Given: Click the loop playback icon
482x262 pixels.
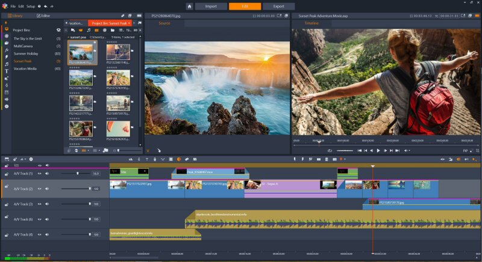Looking at the screenshot, I should click(330, 150).
